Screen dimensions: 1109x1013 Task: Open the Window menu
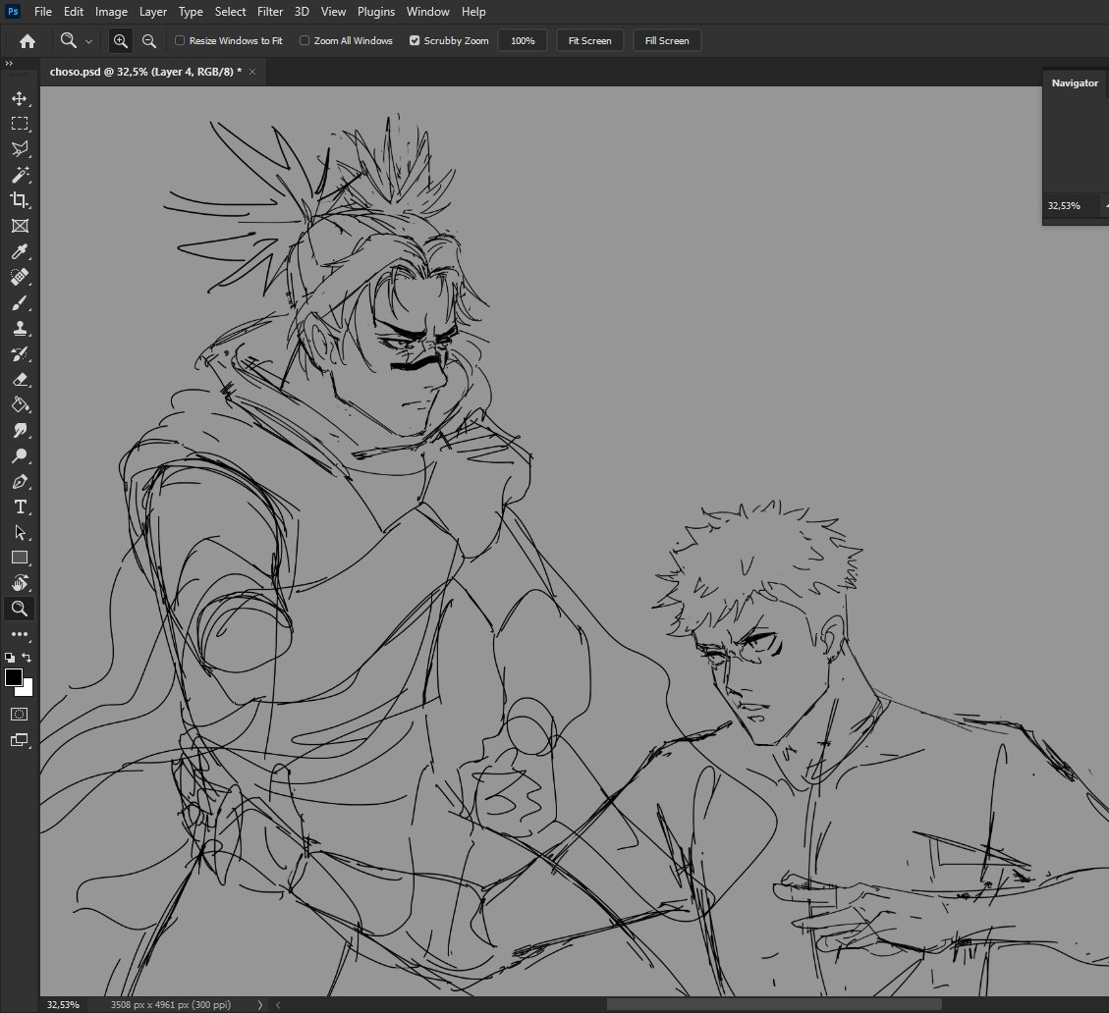428,12
